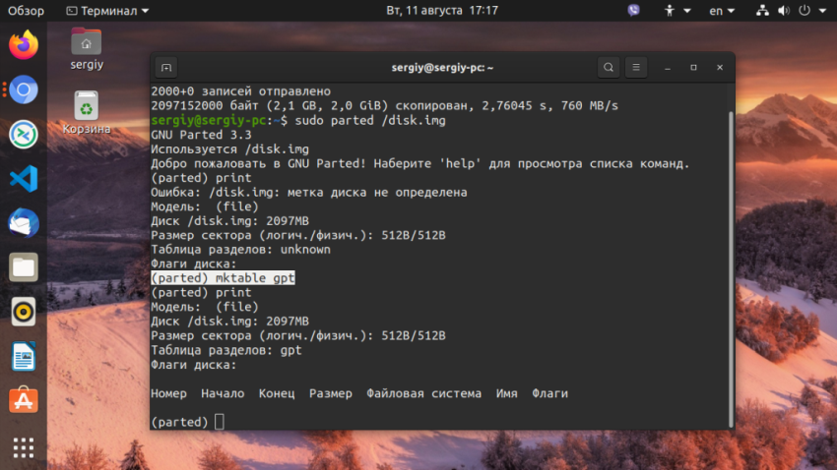Screen dimensions: 837x470
Task: Click the volume speaker icon
Action: pos(784,10)
